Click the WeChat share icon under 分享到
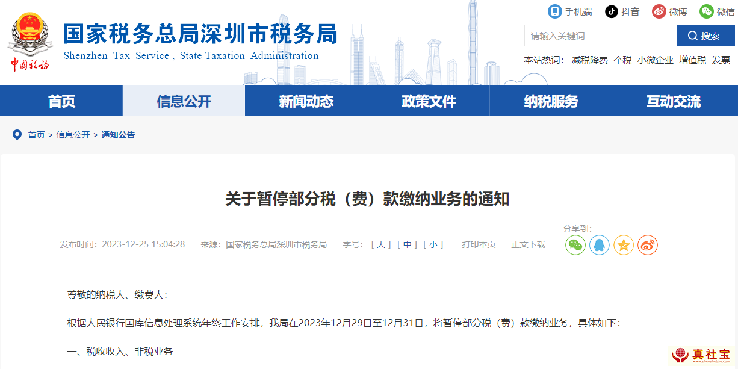This screenshot has width=738, height=369. click(x=575, y=245)
